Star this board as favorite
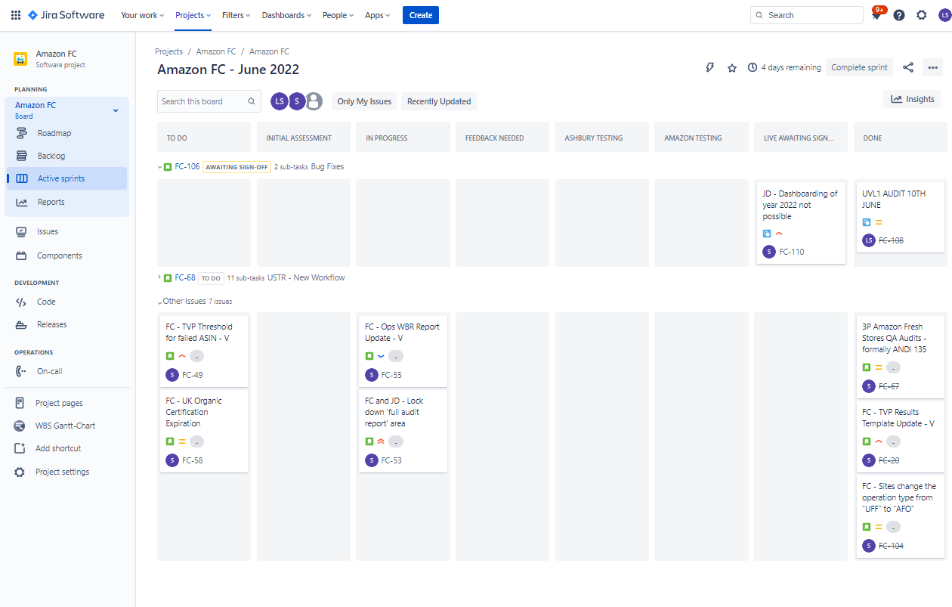 (x=732, y=67)
